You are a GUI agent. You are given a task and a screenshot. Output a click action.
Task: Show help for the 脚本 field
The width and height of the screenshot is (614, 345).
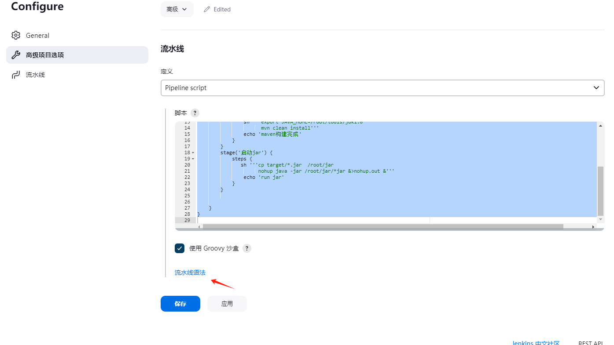click(x=195, y=113)
